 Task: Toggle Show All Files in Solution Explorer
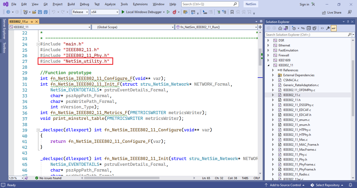(314, 28)
